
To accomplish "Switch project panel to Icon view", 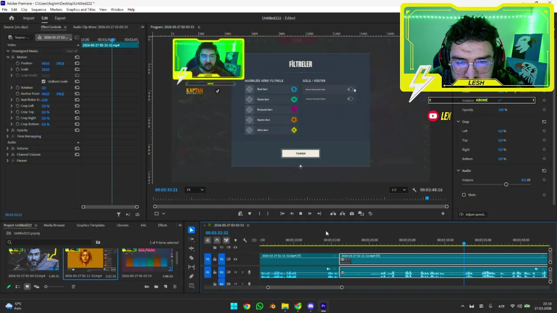I will pyautogui.click(x=27, y=286).
